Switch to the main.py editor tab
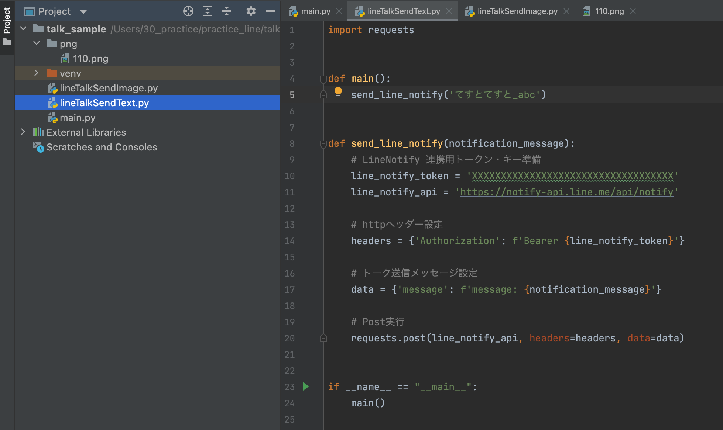723x430 pixels. click(x=315, y=11)
